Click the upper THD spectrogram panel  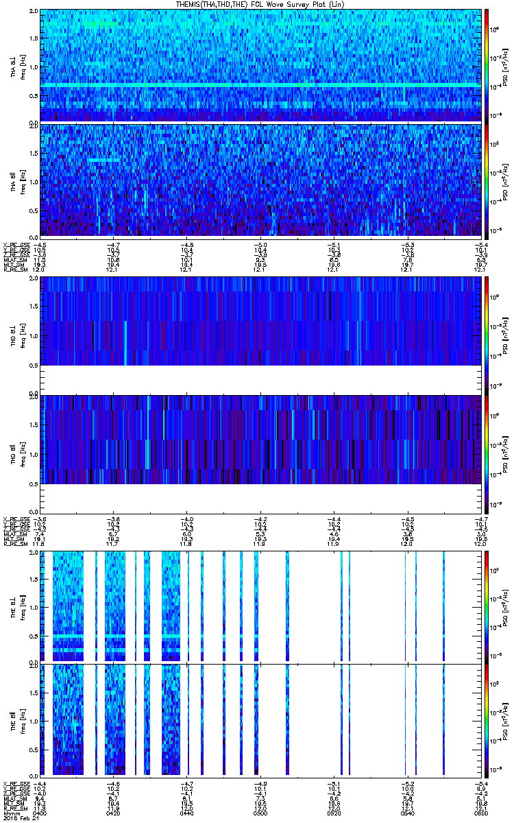coord(260,321)
